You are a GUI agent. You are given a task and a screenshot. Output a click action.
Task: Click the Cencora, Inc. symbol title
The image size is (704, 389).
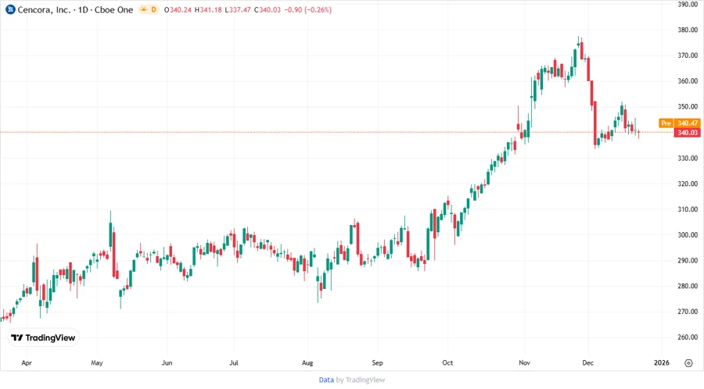[44, 9]
